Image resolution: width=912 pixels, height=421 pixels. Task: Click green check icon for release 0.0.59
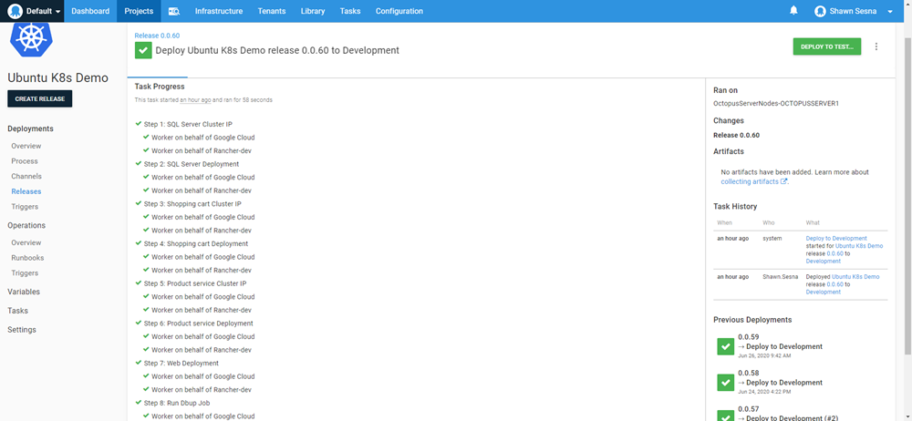(x=725, y=346)
